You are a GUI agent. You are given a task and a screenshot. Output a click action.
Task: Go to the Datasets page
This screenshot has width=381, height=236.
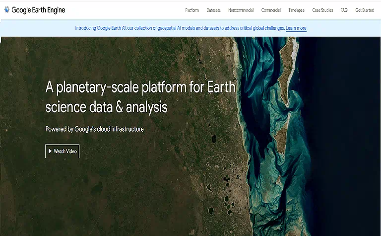click(213, 10)
